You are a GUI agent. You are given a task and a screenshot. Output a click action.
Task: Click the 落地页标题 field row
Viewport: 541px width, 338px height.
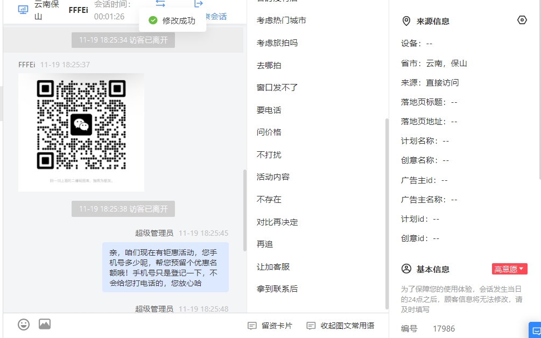click(429, 102)
